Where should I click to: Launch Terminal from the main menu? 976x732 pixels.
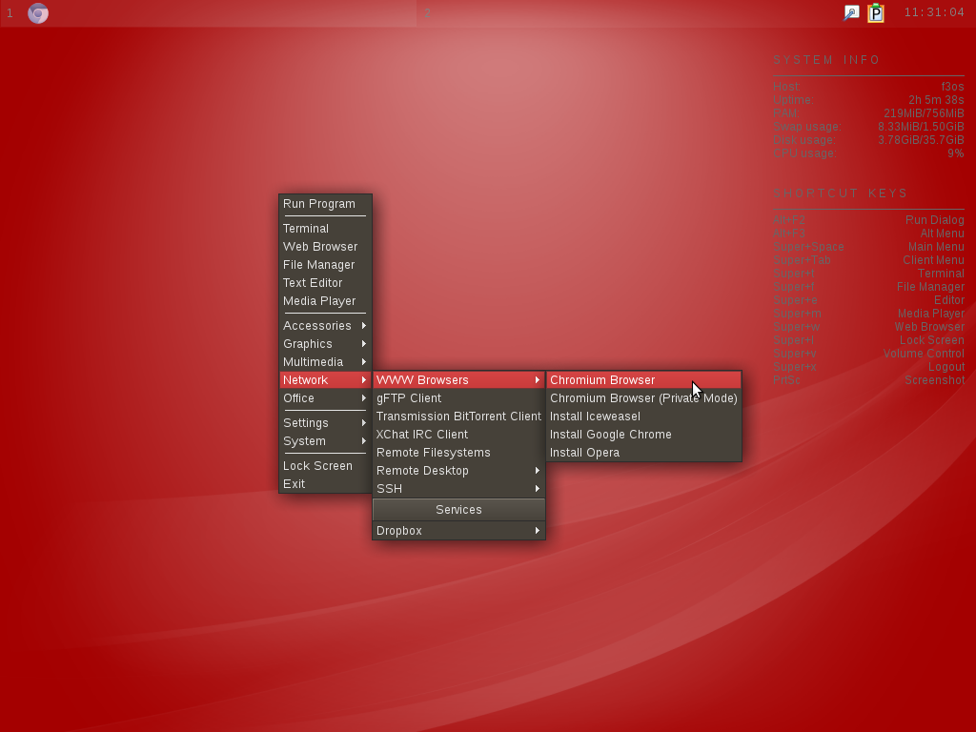325,229
